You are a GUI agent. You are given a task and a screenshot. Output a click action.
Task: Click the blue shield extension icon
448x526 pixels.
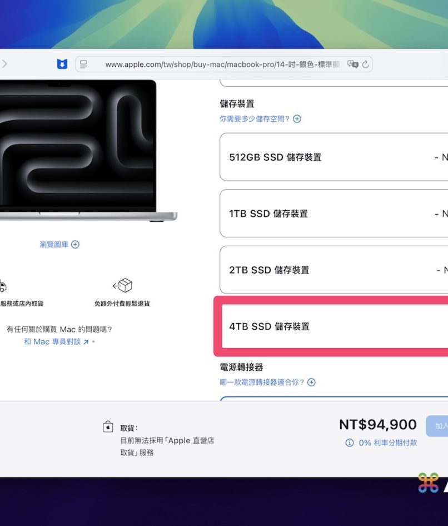62,64
